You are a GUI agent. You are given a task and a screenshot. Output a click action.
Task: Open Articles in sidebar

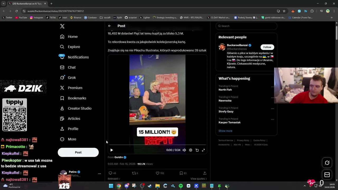pos(70,119)
